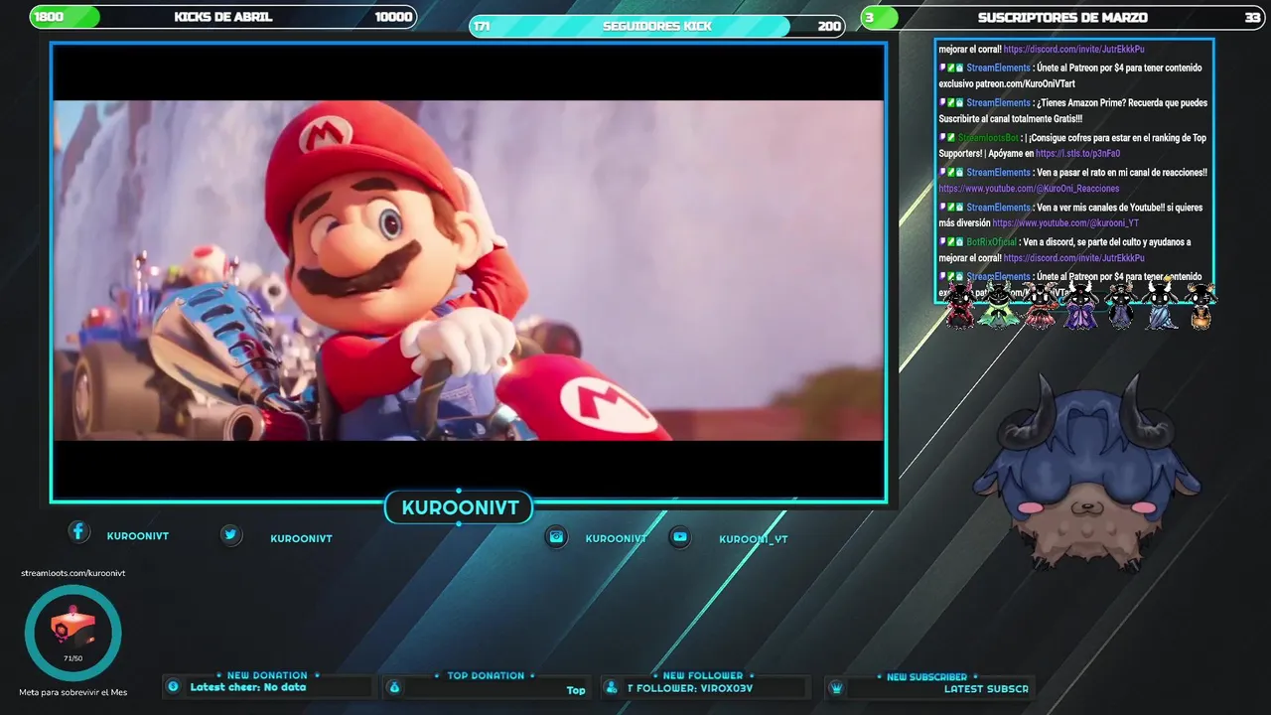Image resolution: width=1271 pixels, height=715 pixels.
Task: Click the '1800' value in the Kicks bar
Action: [x=49, y=17]
